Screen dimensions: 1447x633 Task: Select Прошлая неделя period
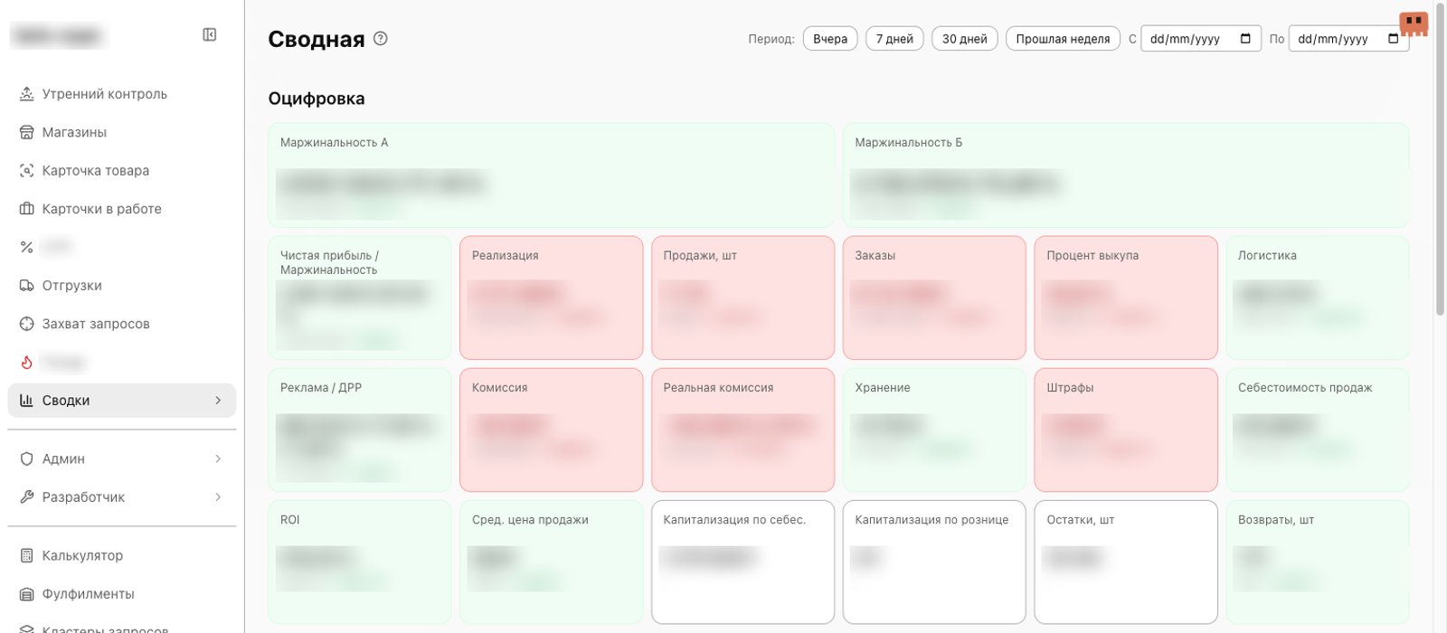(1063, 39)
